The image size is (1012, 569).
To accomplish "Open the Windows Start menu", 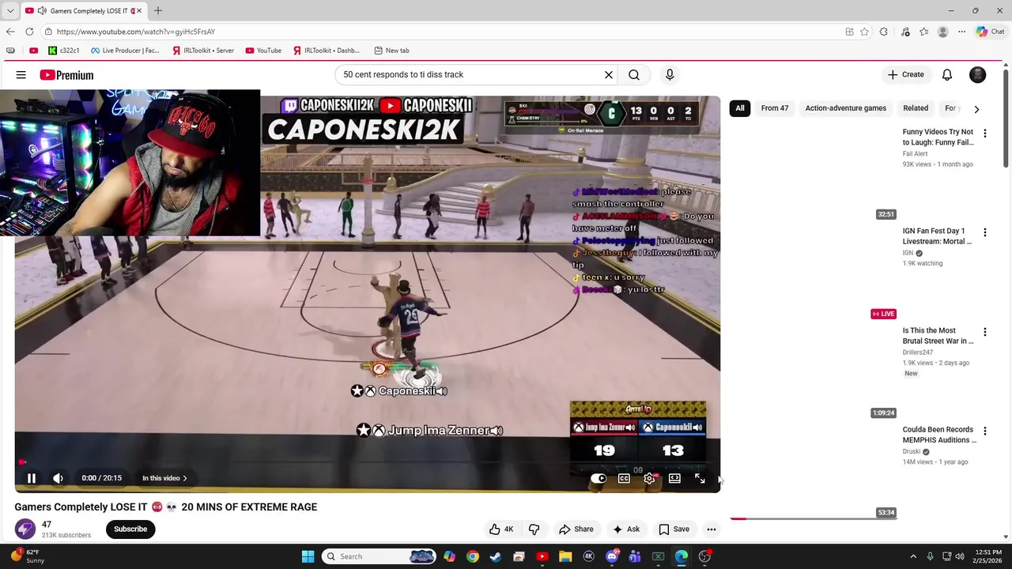I will [308, 556].
